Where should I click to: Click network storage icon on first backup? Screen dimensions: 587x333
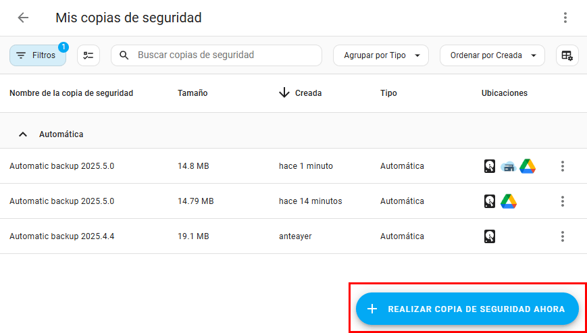click(509, 166)
